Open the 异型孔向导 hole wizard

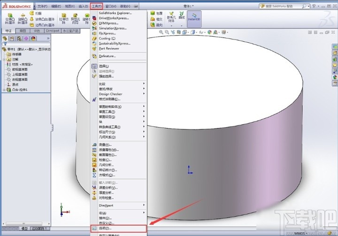tap(75, 19)
